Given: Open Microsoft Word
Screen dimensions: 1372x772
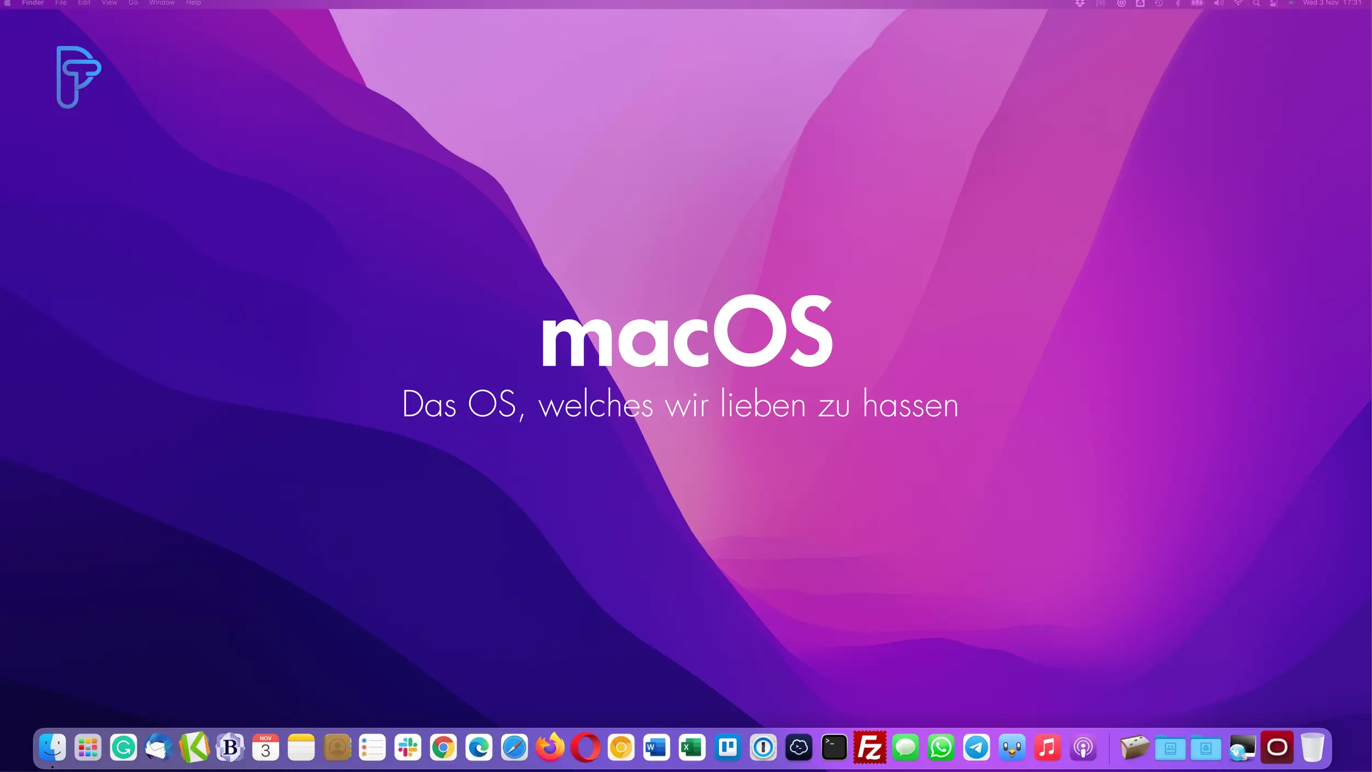Looking at the screenshot, I should [656, 747].
